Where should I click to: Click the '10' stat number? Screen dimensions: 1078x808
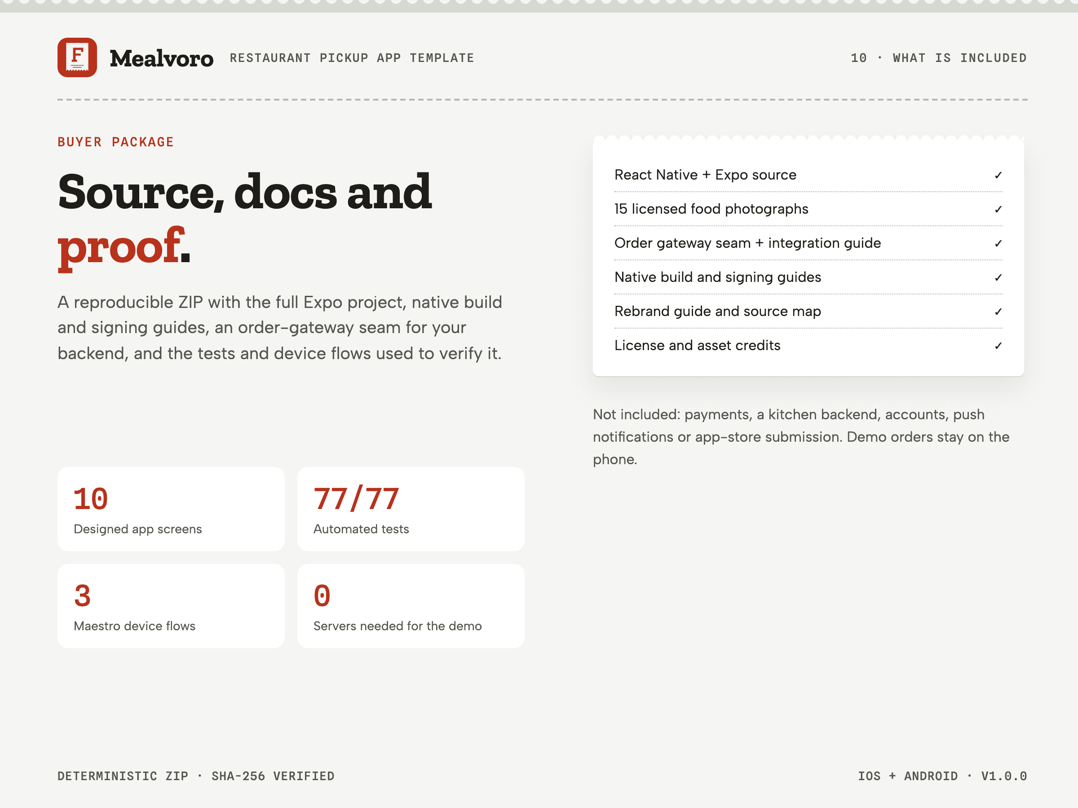91,499
